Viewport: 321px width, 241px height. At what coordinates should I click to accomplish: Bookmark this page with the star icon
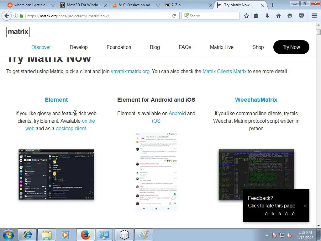pos(246,16)
